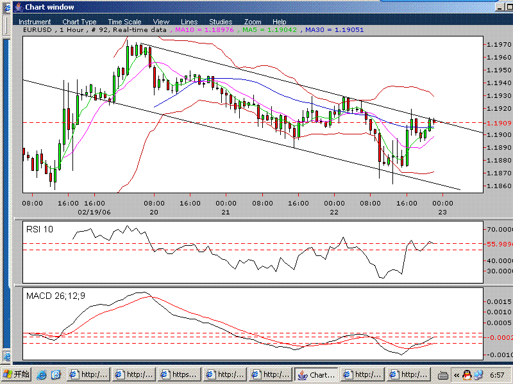
Task: Open the Time Scale menu
Action: coord(124,22)
